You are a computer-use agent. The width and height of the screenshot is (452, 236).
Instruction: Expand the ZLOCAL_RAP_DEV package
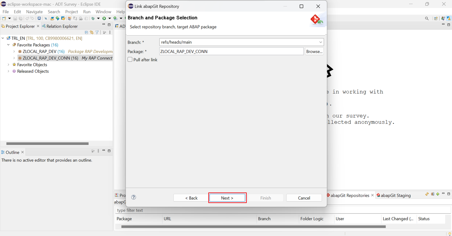tap(14, 51)
